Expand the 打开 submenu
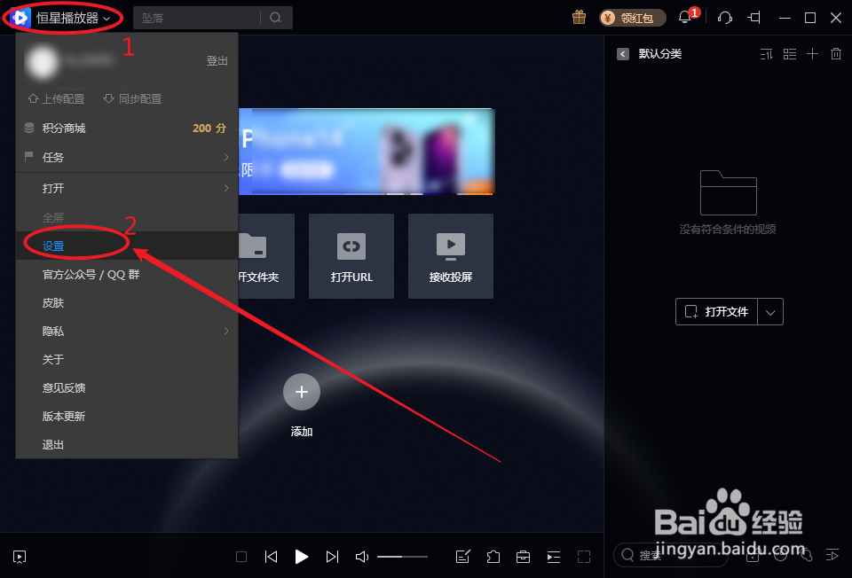Screen dimensions: 852x578 [127, 188]
